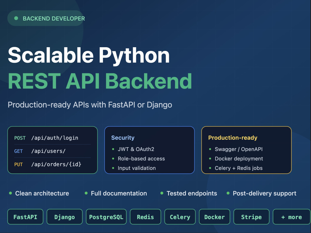Click the 'Production-ready APIs with FastAPI or Django' subtitle
This screenshot has height=233, width=311.
(x=90, y=105)
